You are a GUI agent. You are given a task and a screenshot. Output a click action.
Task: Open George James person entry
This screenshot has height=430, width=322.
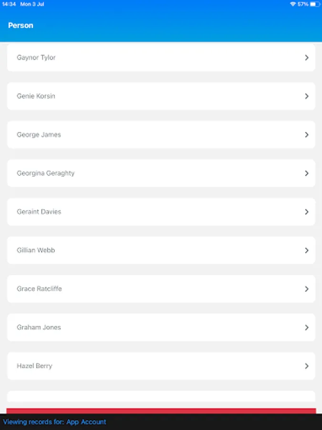161,135
